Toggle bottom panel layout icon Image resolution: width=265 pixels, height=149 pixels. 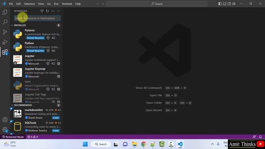[224, 4]
